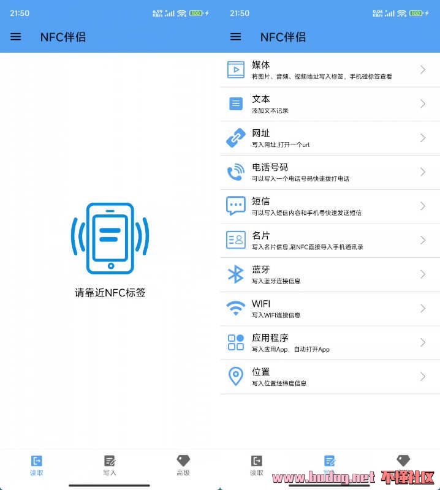Select the 短信 title text

pyautogui.click(x=261, y=202)
